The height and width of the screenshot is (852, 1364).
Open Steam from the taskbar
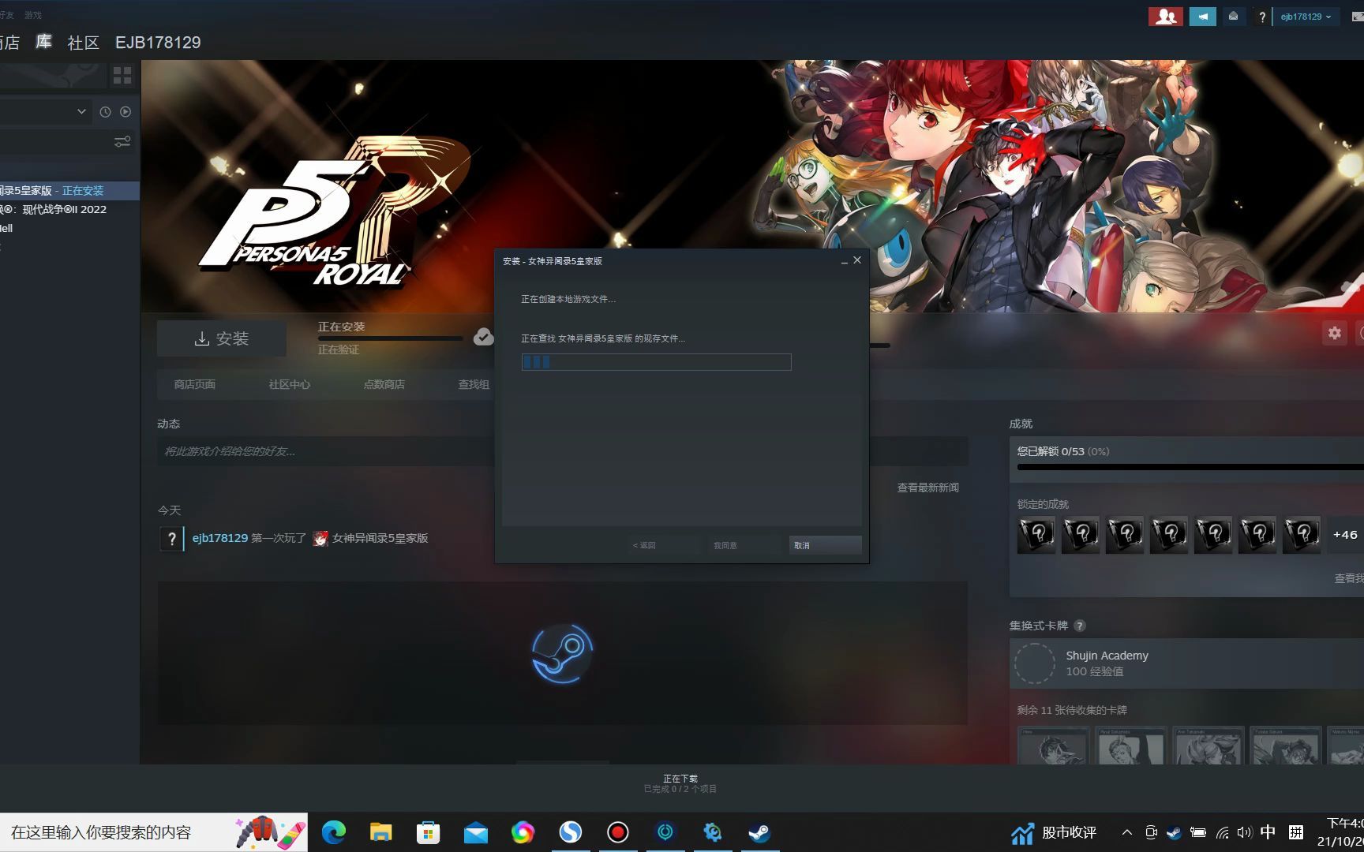[x=759, y=832]
